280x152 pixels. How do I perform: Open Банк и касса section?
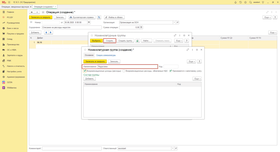(x=13, y=28)
